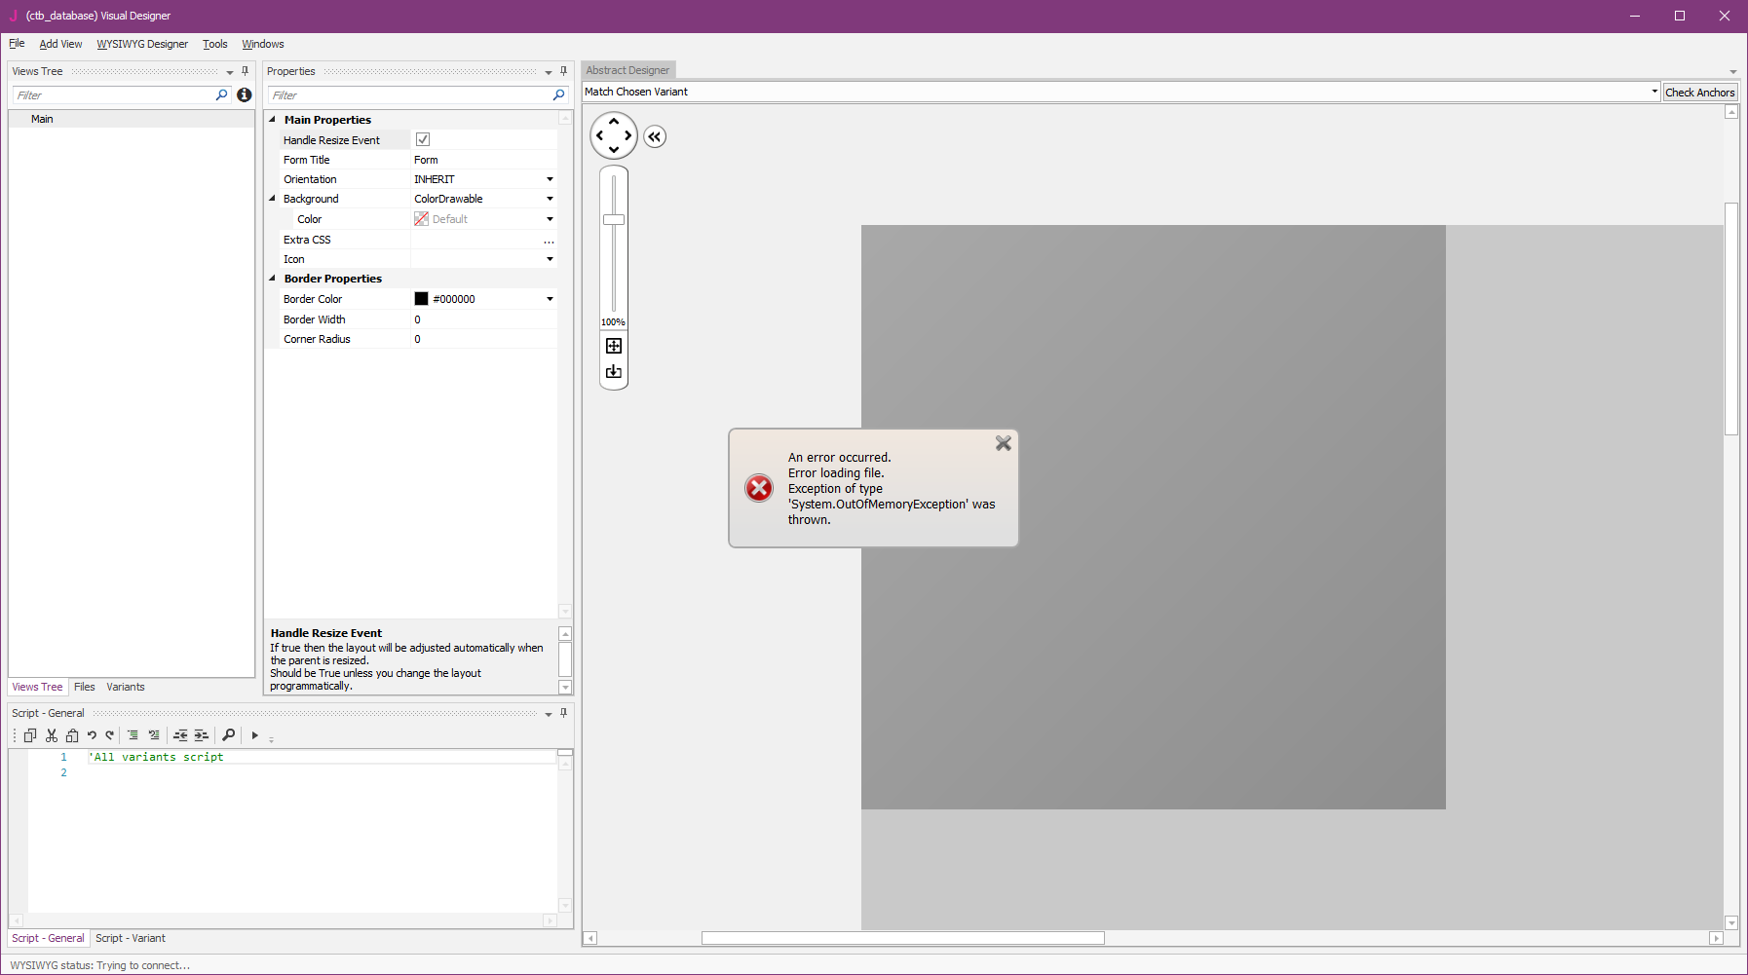The image size is (1748, 975).
Task: Toggle the Handle Resize Event checkbox
Action: click(x=423, y=139)
